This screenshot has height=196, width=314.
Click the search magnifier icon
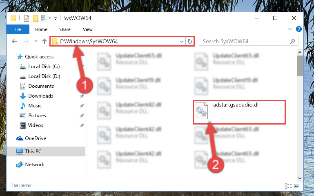click(292, 41)
